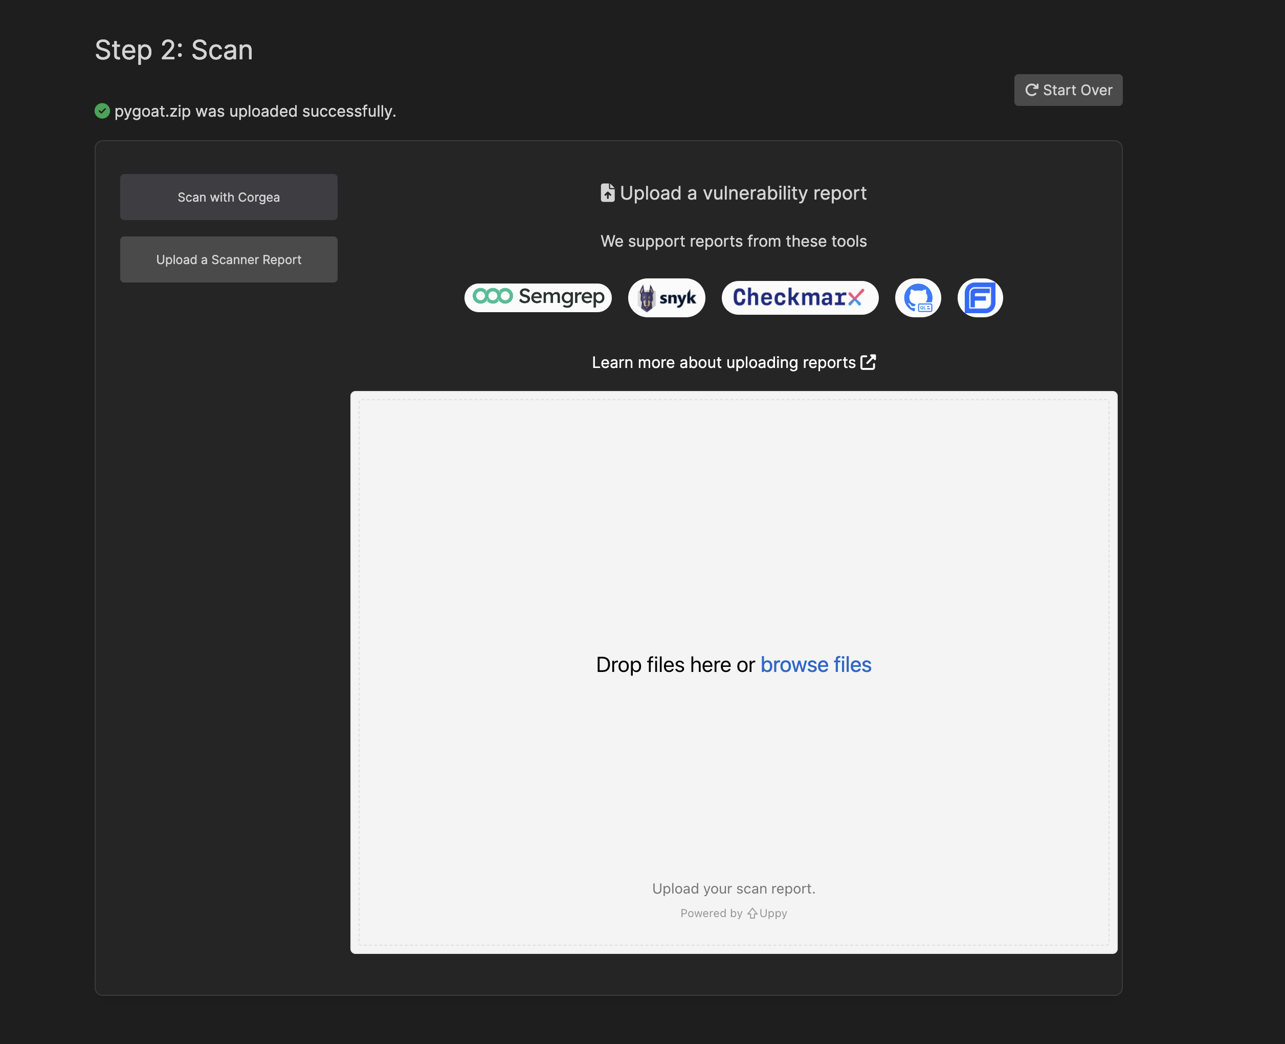Click the Semgrep logo badge
This screenshot has height=1044, width=1285.
538,297
